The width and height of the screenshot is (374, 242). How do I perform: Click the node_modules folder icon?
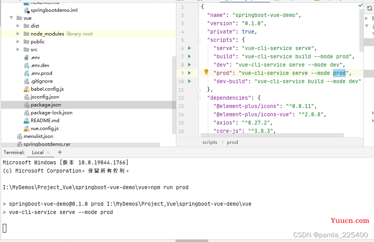[26, 34]
